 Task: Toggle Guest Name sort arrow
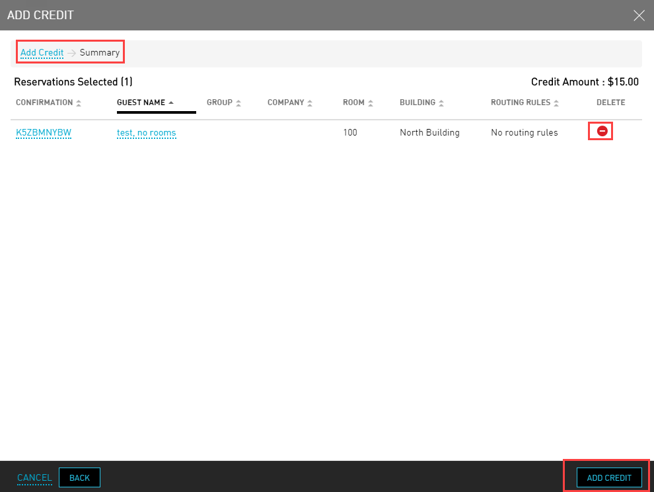pos(171,103)
